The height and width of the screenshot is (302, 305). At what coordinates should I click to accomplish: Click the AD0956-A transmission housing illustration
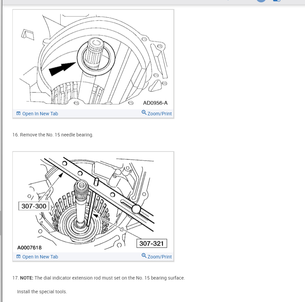pyautogui.click(x=93, y=59)
